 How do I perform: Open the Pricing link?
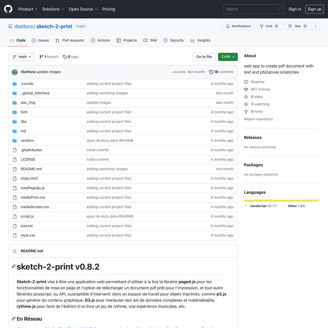(x=109, y=9)
